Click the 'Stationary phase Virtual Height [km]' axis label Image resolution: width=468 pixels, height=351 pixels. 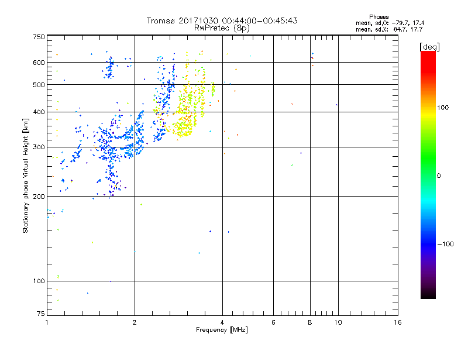26,175
